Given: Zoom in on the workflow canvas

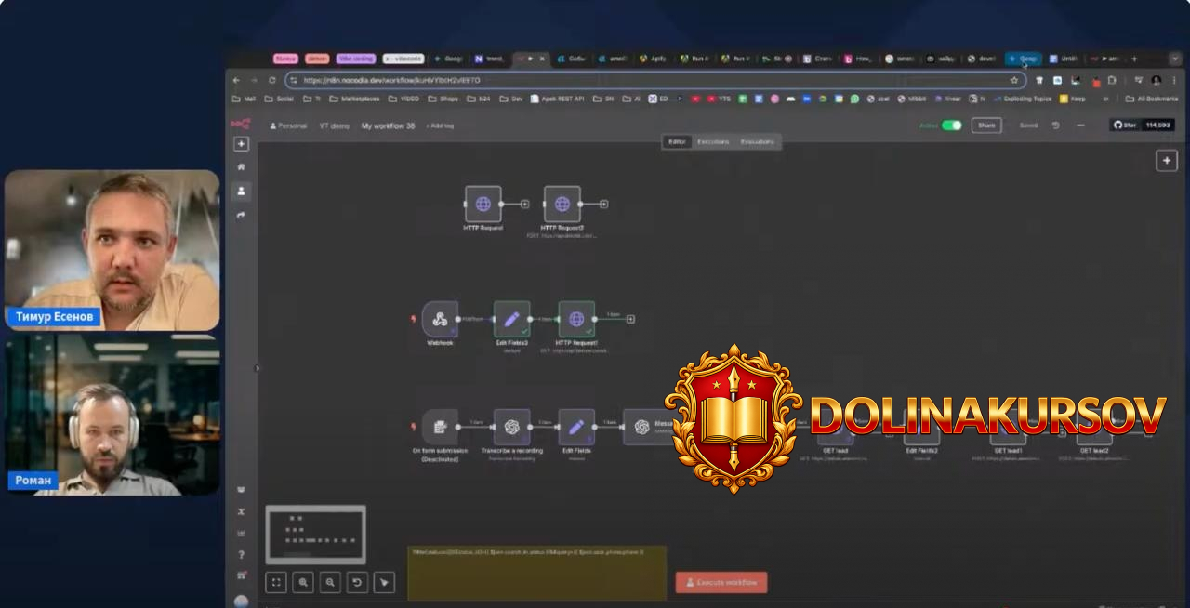Looking at the screenshot, I should point(303,582).
